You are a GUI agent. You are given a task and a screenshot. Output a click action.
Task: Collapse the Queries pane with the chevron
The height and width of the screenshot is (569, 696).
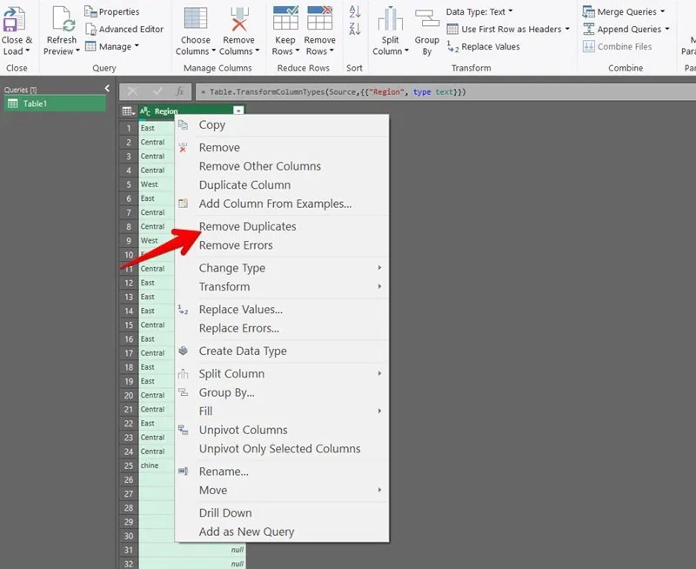coord(108,88)
